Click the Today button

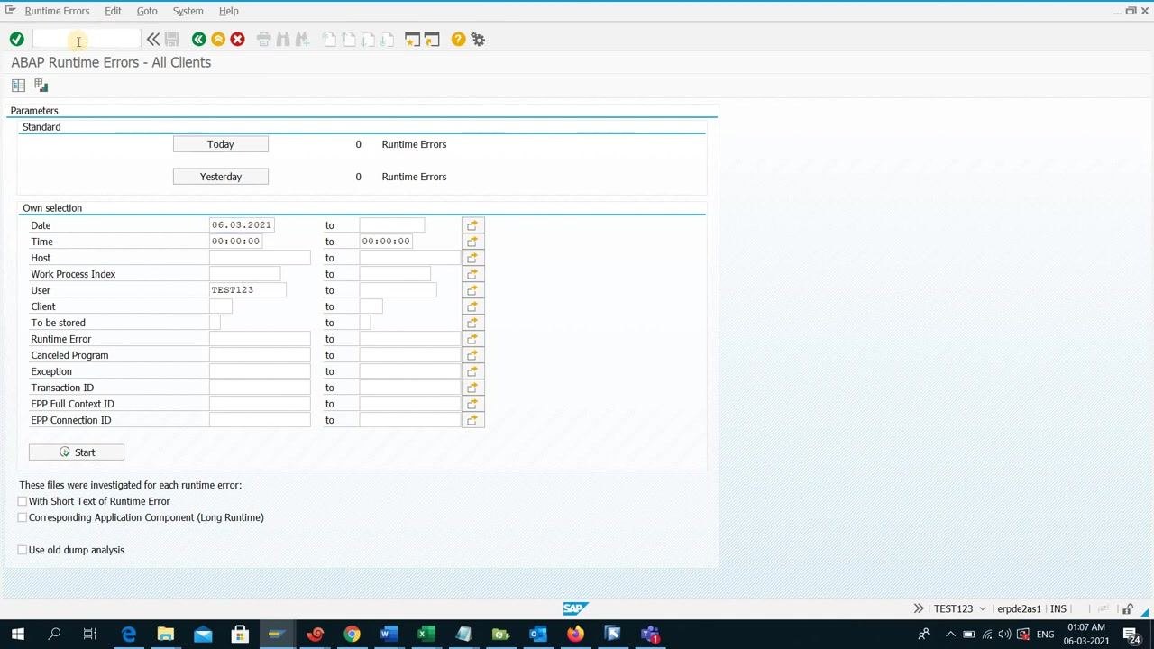click(x=220, y=144)
